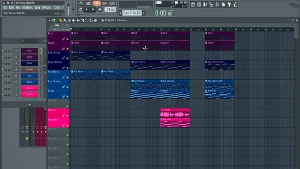
Task: Open the Mixer from top toolbar
Action: tap(217, 4)
